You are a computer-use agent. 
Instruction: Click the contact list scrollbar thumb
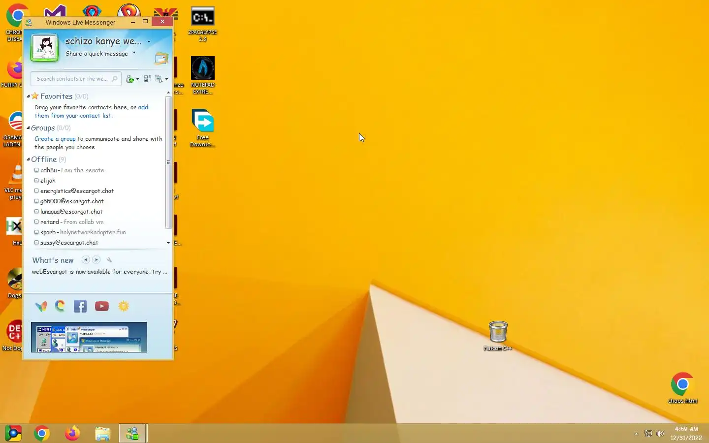pyautogui.click(x=168, y=162)
